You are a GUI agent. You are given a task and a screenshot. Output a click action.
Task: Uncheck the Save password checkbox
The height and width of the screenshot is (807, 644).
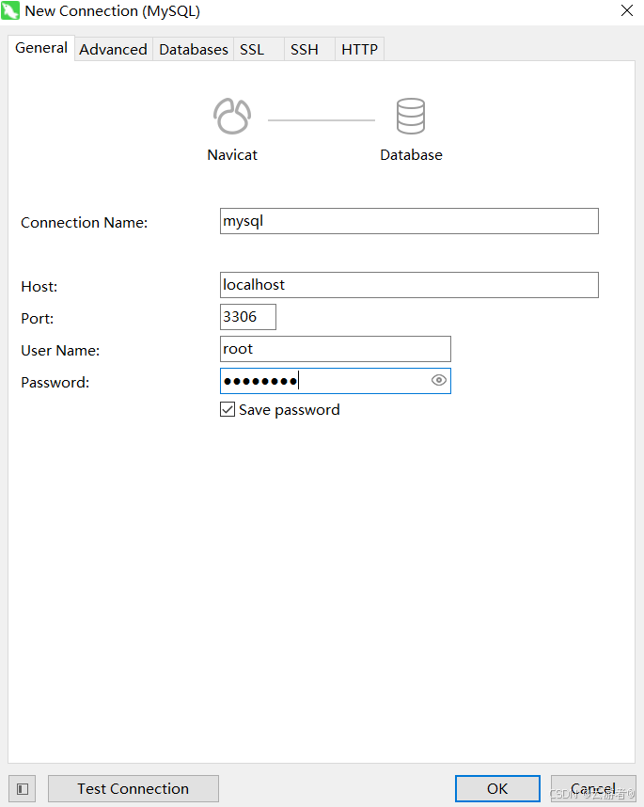click(228, 410)
